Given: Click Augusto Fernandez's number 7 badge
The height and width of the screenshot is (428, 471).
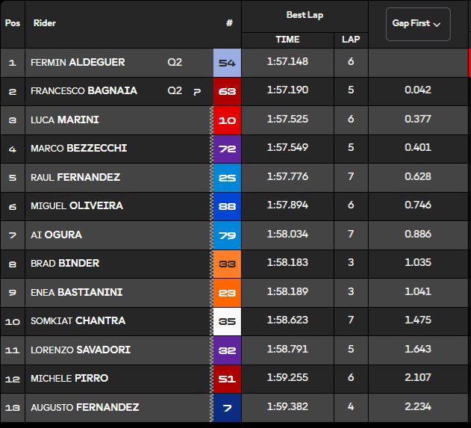Looking at the screenshot, I should [x=227, y=407].
